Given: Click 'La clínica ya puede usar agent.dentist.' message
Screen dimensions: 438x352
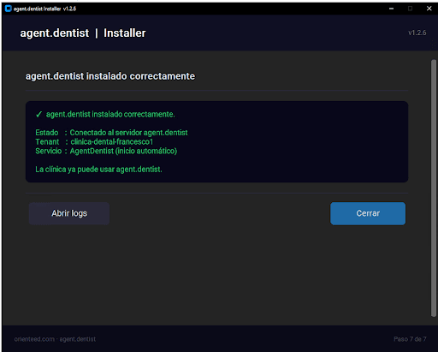Looking at the screenshot, I should [x=98, y=170].
